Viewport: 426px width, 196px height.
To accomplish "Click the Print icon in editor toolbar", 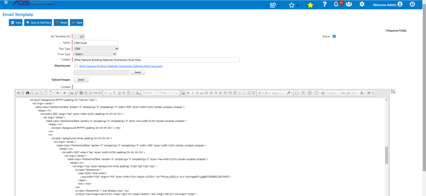I will click(18, 93).
